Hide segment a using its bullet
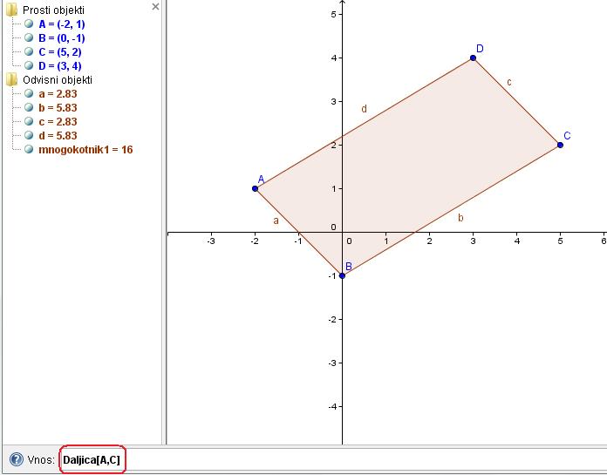Viewport: 607px width, 475px height. pyautogui.click(x=30, y=94)
